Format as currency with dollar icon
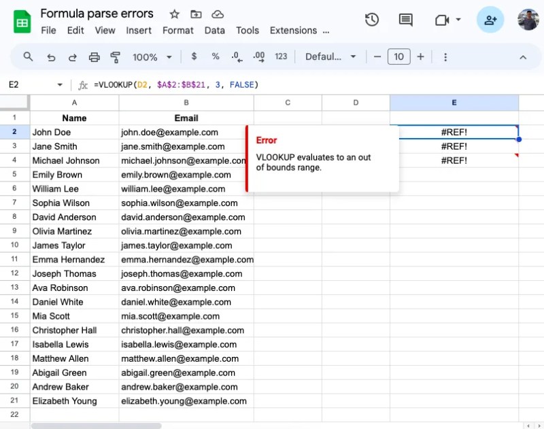Viewport: 544px width, 429px height. (194, 56)
